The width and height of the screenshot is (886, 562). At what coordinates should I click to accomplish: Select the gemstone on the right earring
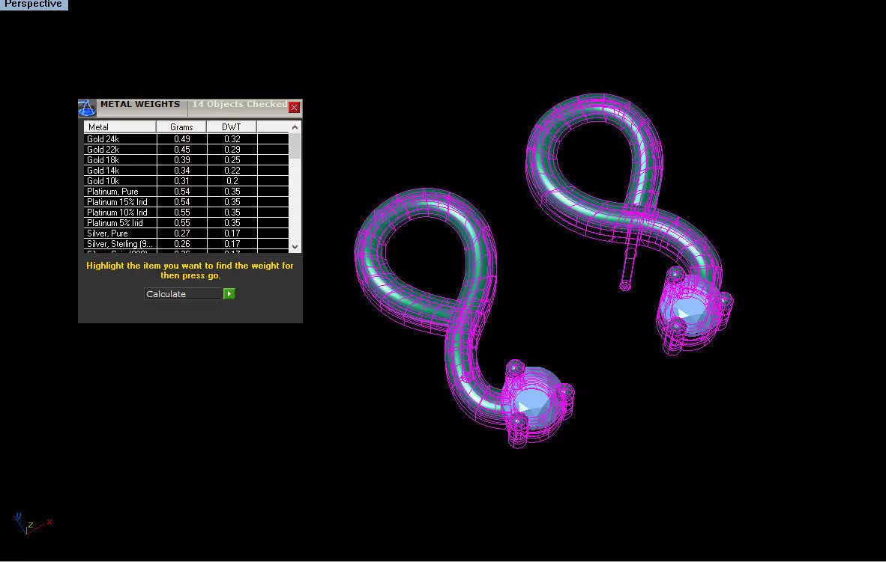690,308
